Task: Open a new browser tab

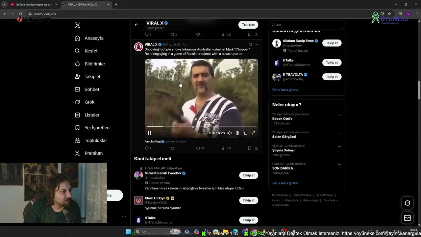Action: point(116,5)
